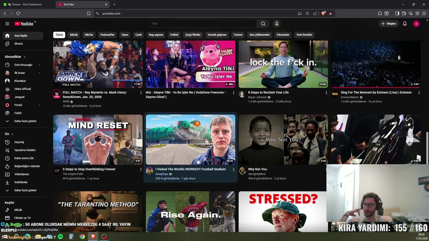
Task: Bookmark this page via bookmark icon
Action: click(88, 13)
